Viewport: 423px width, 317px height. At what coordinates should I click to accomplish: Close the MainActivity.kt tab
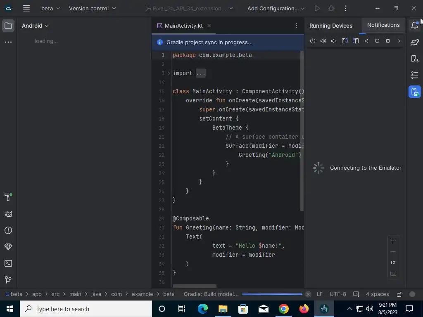[x=209, y=26]
